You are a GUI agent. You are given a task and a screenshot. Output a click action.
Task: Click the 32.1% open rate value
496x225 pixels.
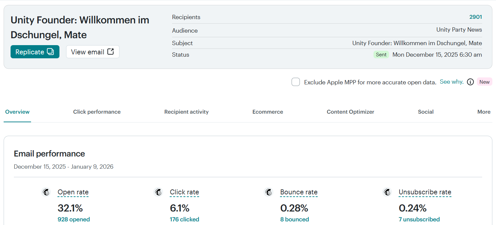(x=70, y=208)
